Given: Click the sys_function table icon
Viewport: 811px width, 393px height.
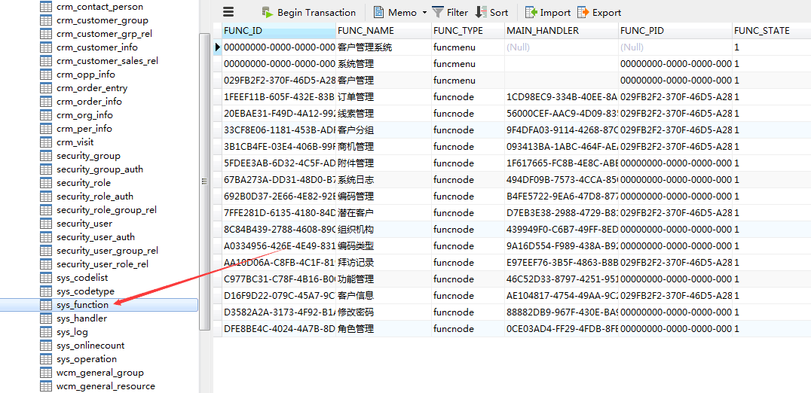Looking at the screenshot, I should tap(46, 305).
